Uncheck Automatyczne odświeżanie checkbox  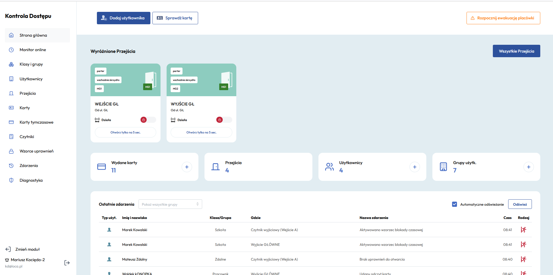[454, 204]
